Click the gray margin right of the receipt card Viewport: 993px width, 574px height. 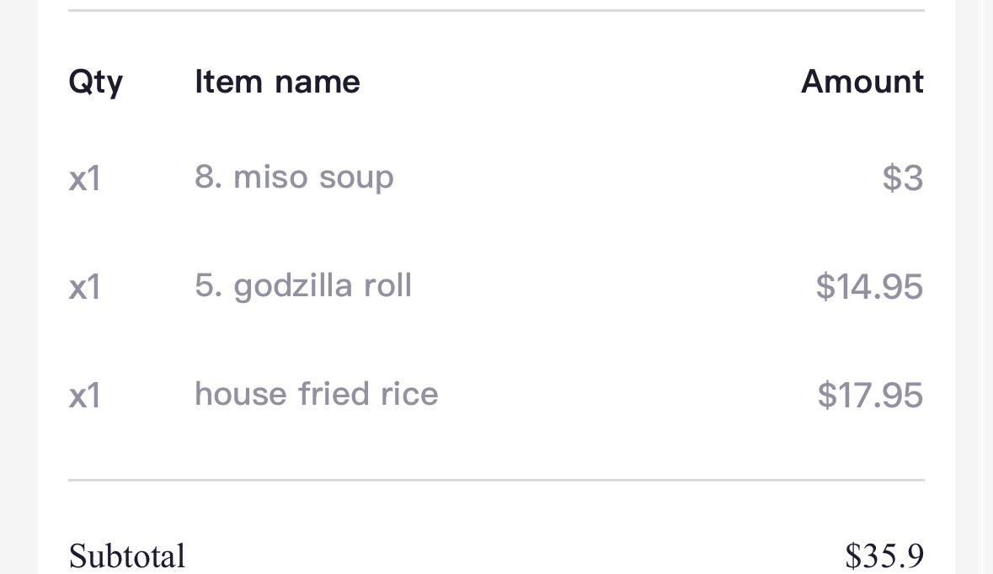(966, 286)
